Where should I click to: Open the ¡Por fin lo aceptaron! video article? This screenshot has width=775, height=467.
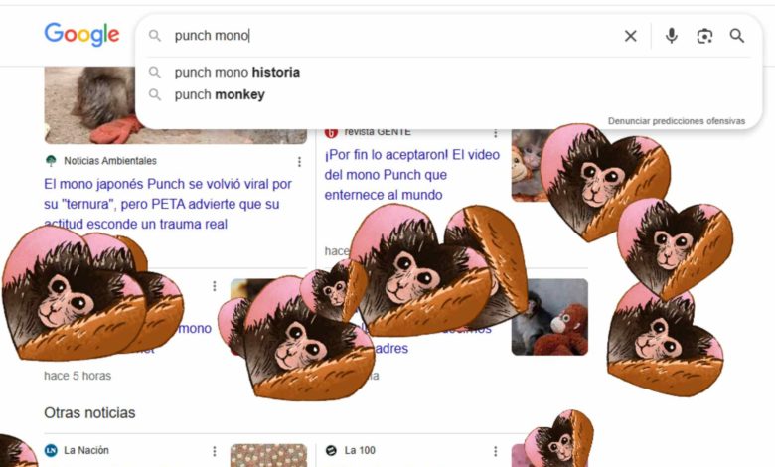411,175
